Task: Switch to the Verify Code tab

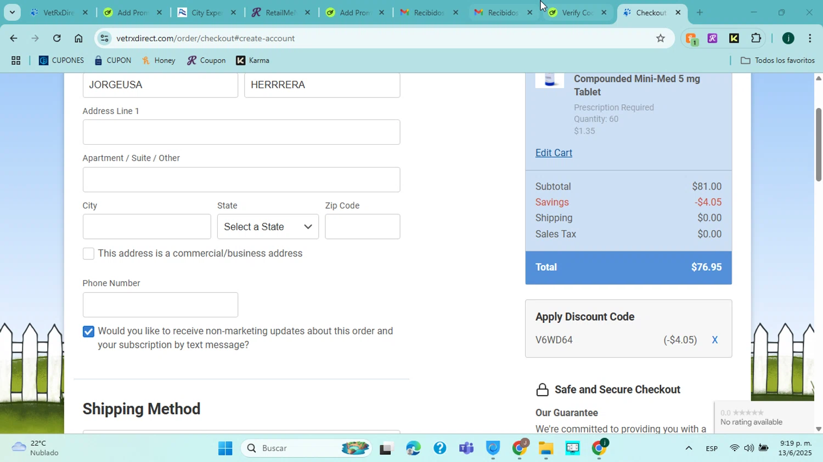Action: 578,13
